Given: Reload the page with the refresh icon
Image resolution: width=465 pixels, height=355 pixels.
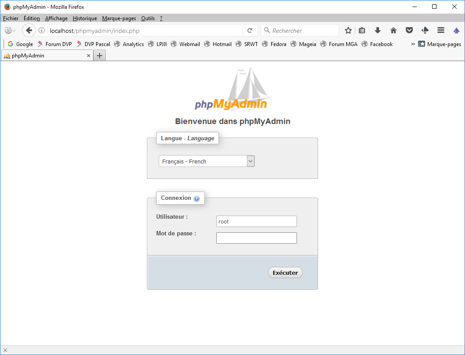Looking at the screenshot, I should point(250,30).
